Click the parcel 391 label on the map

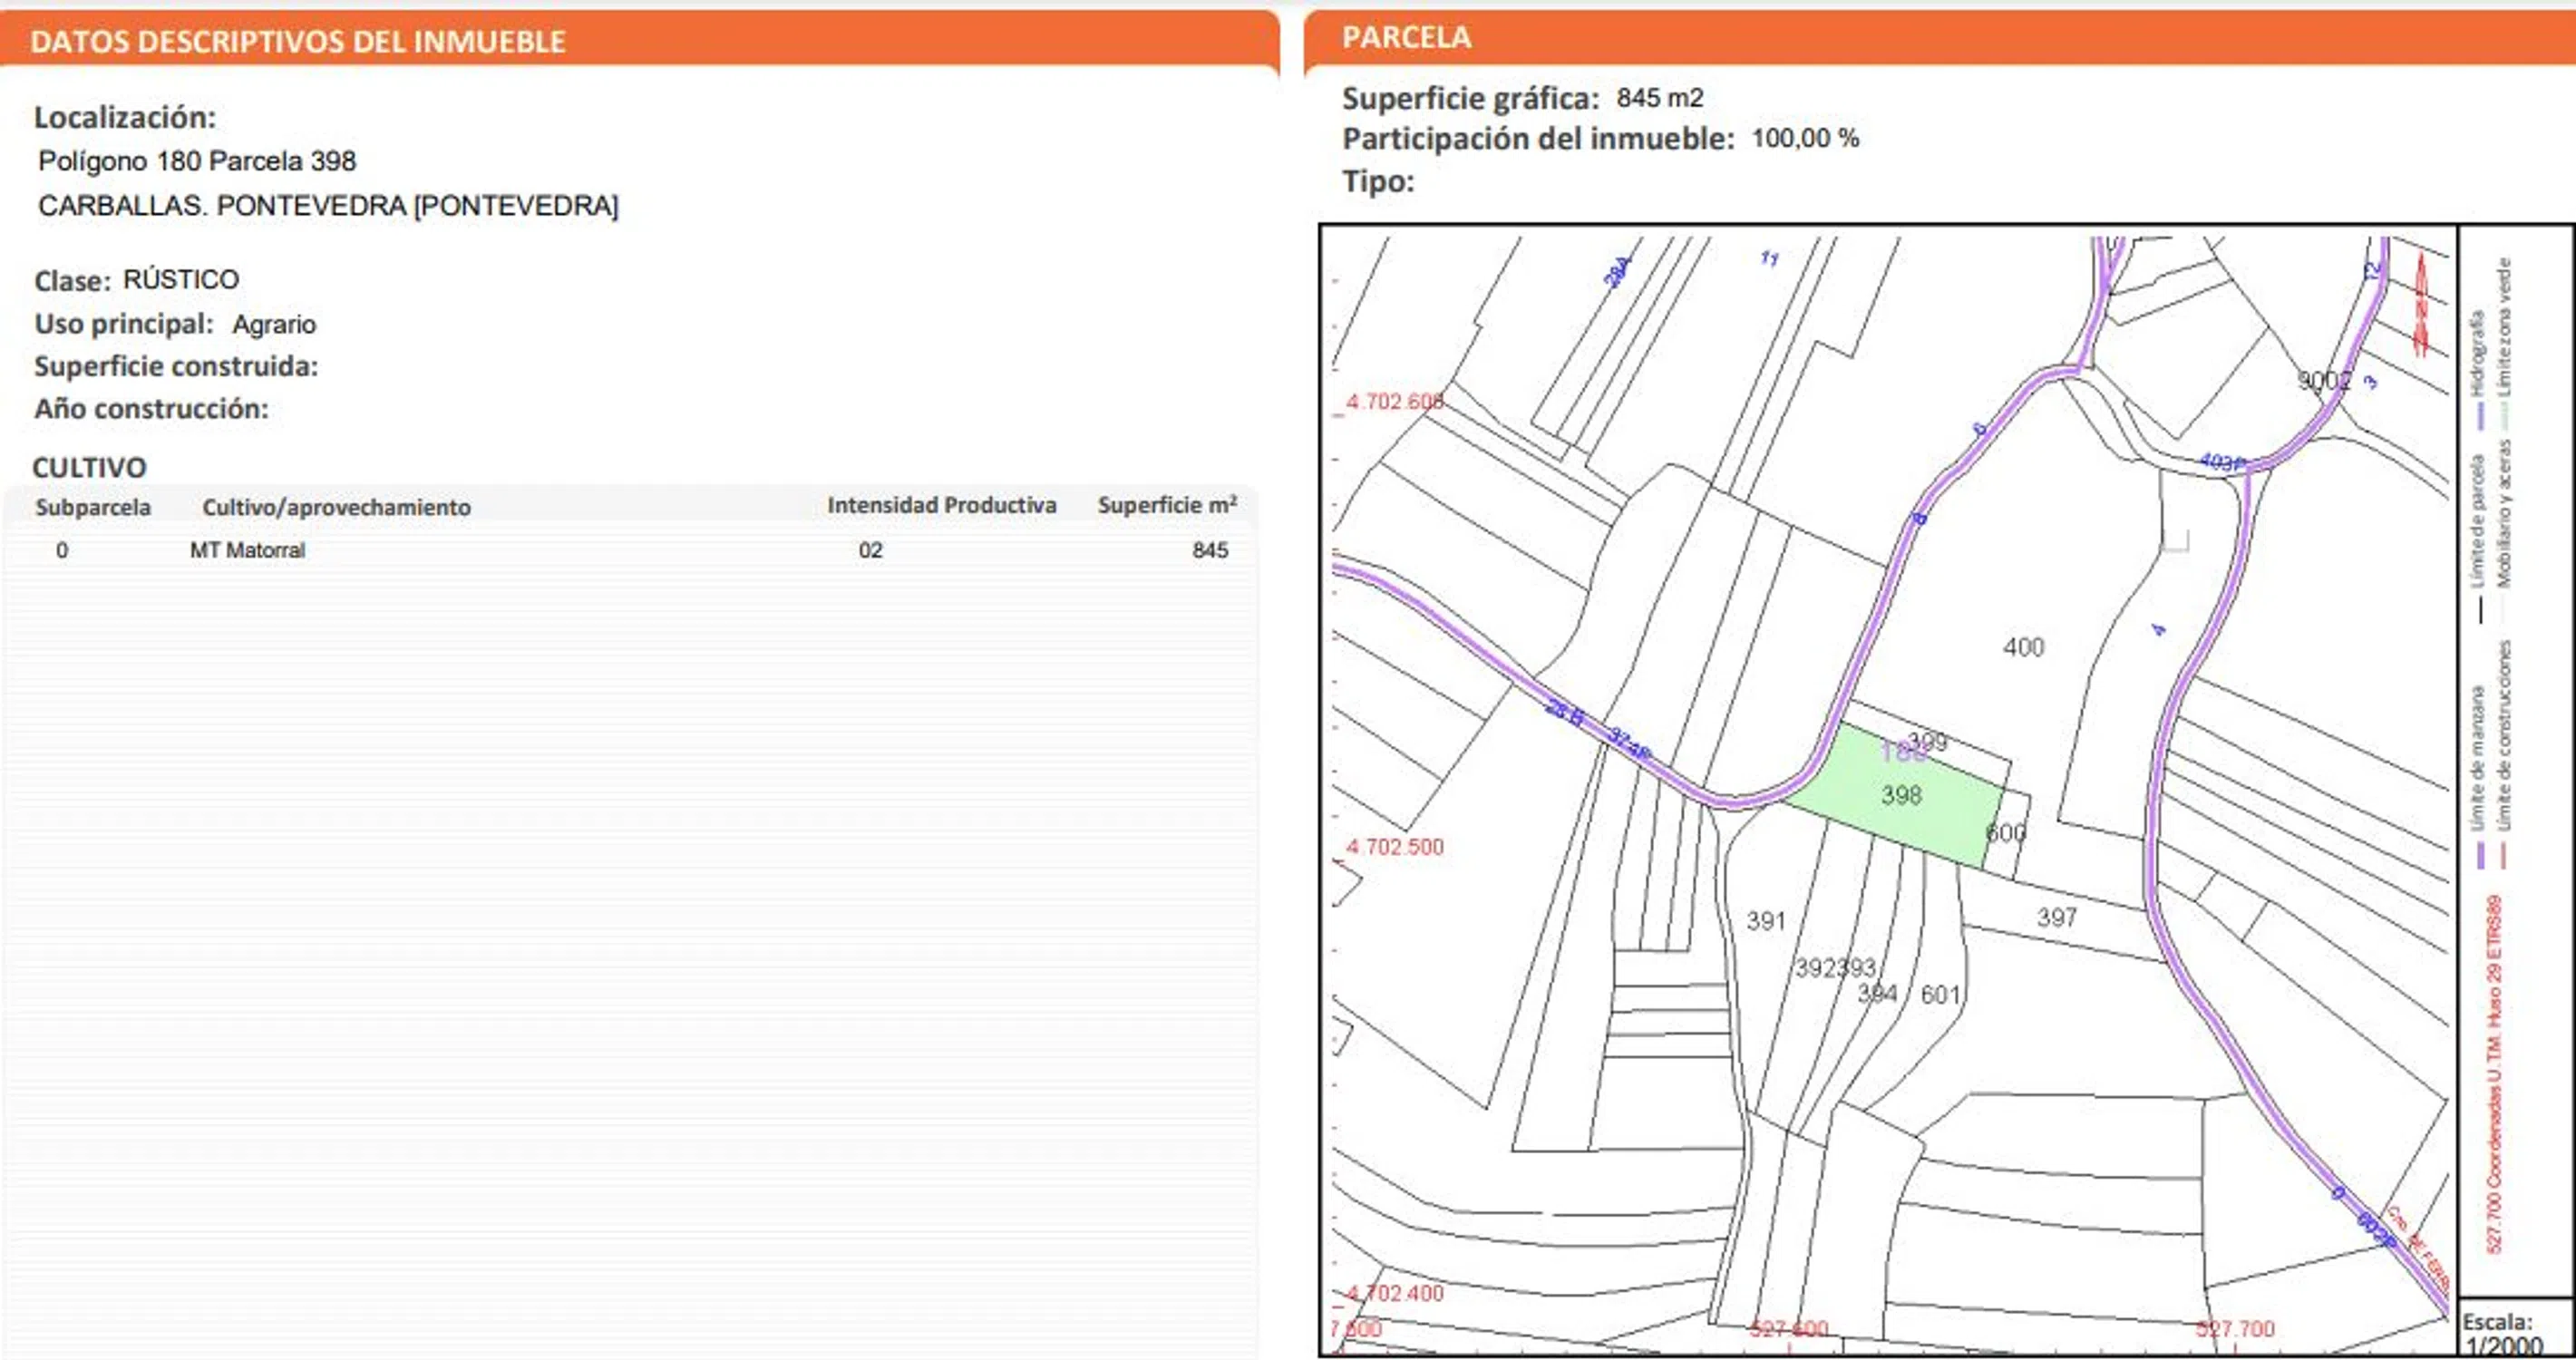click(1765, 921)
